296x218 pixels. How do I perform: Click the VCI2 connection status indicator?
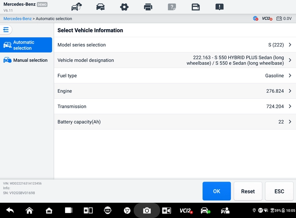(267, 19)
